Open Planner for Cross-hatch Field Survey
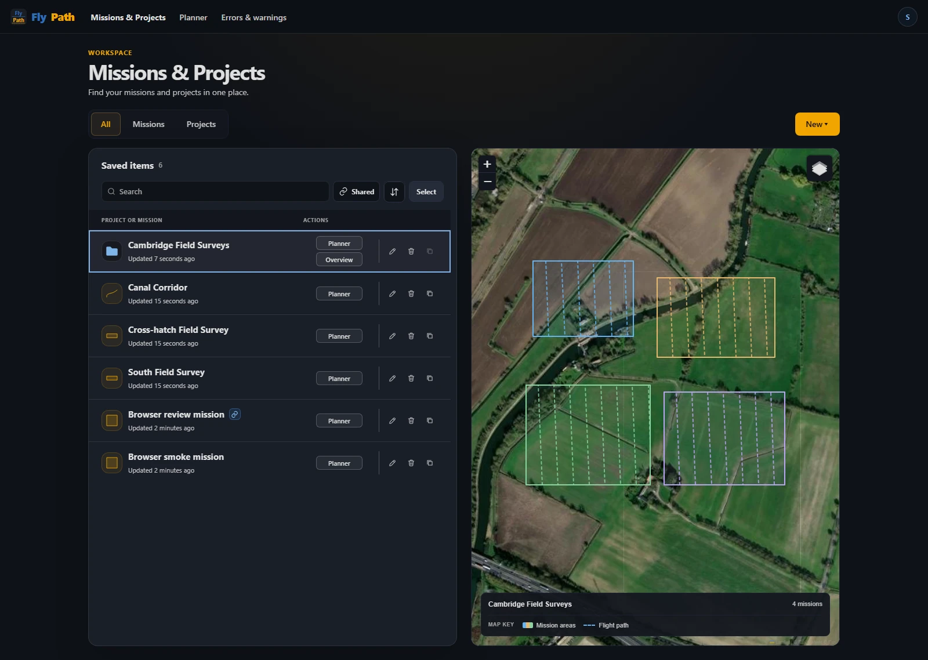The width and height of the screenshot is (928, 660). point(339,336)
